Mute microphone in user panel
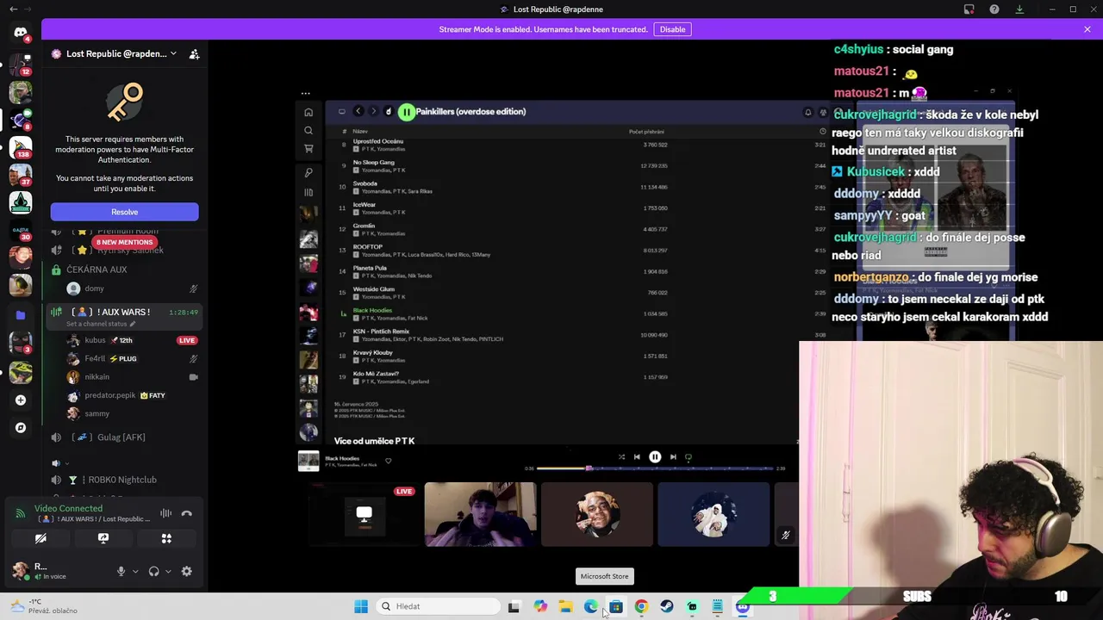 coord(121,571)
